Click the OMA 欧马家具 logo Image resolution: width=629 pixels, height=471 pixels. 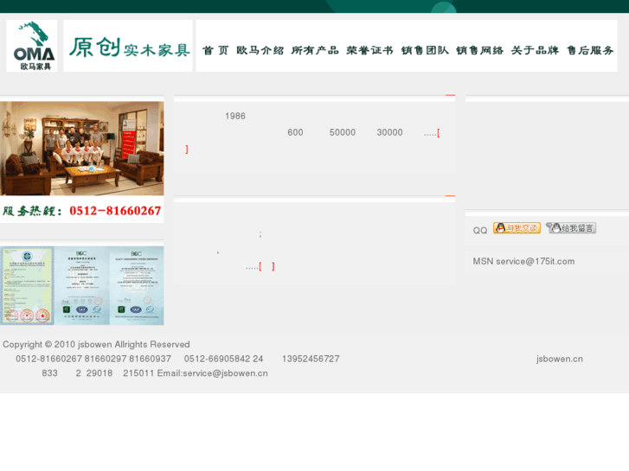click(x=32, y=46)
